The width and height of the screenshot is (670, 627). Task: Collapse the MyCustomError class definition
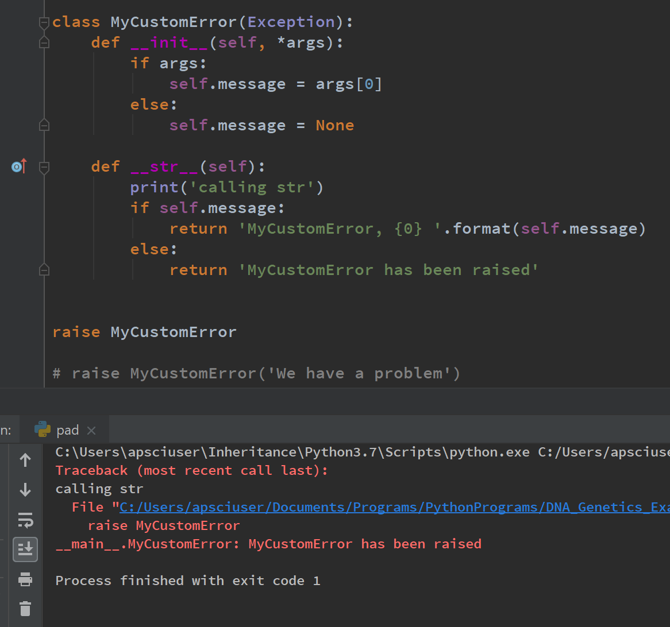(x=44, y=21)
